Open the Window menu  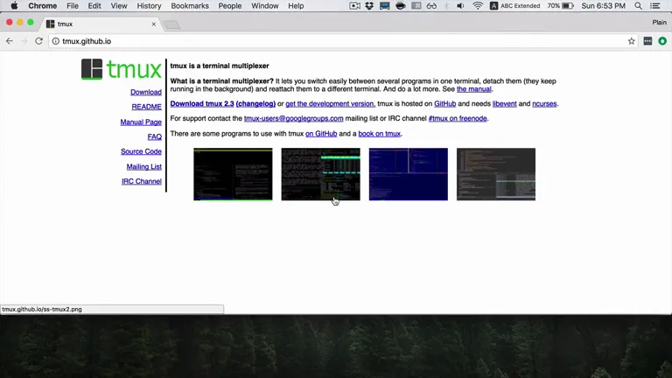point(265,6)
